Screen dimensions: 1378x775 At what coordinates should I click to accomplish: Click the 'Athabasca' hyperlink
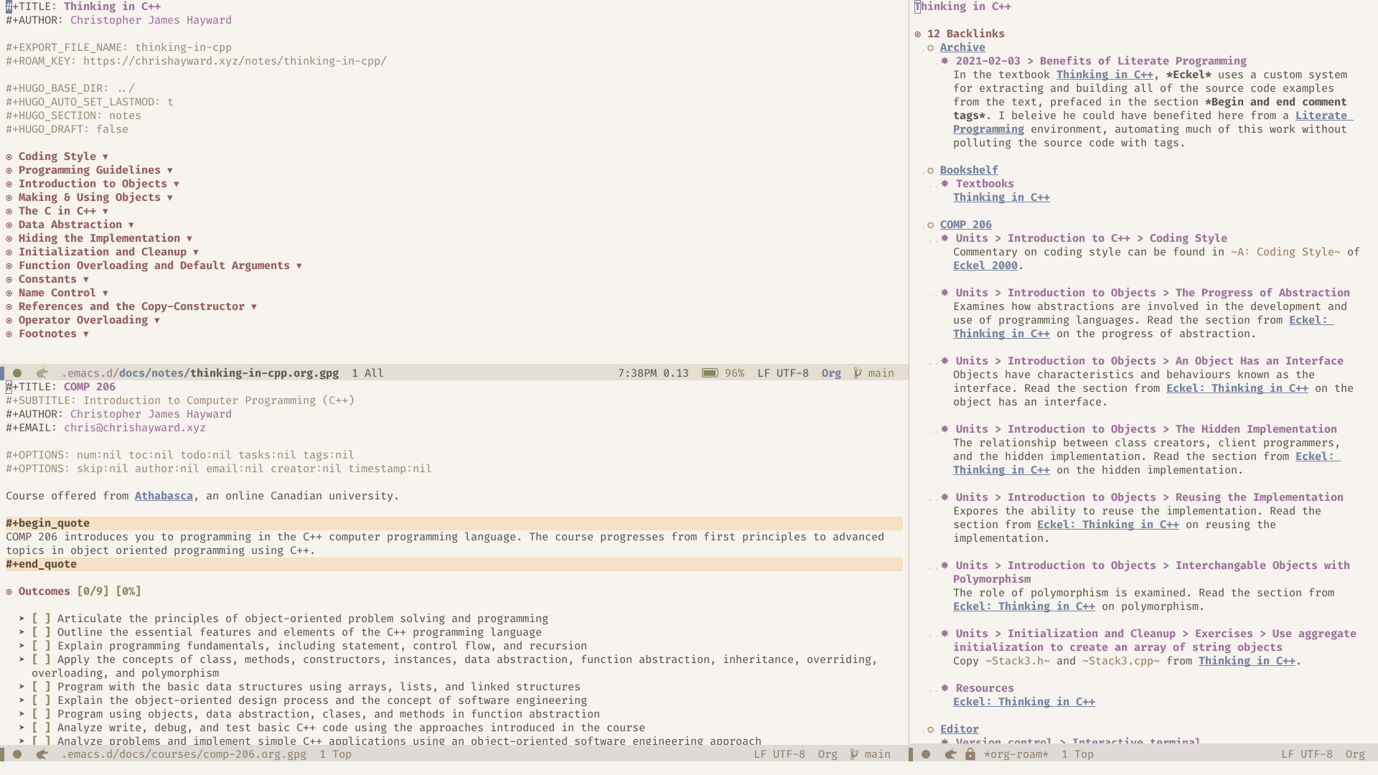[163, 496]
